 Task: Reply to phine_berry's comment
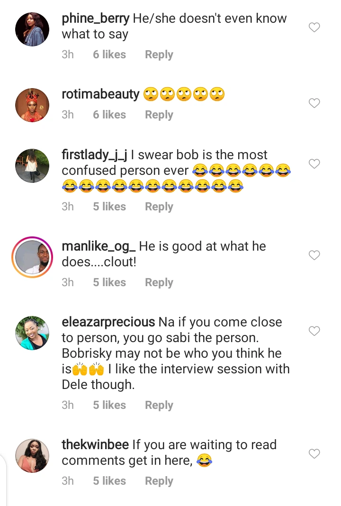pyautogui.click(x=159, y=54)
